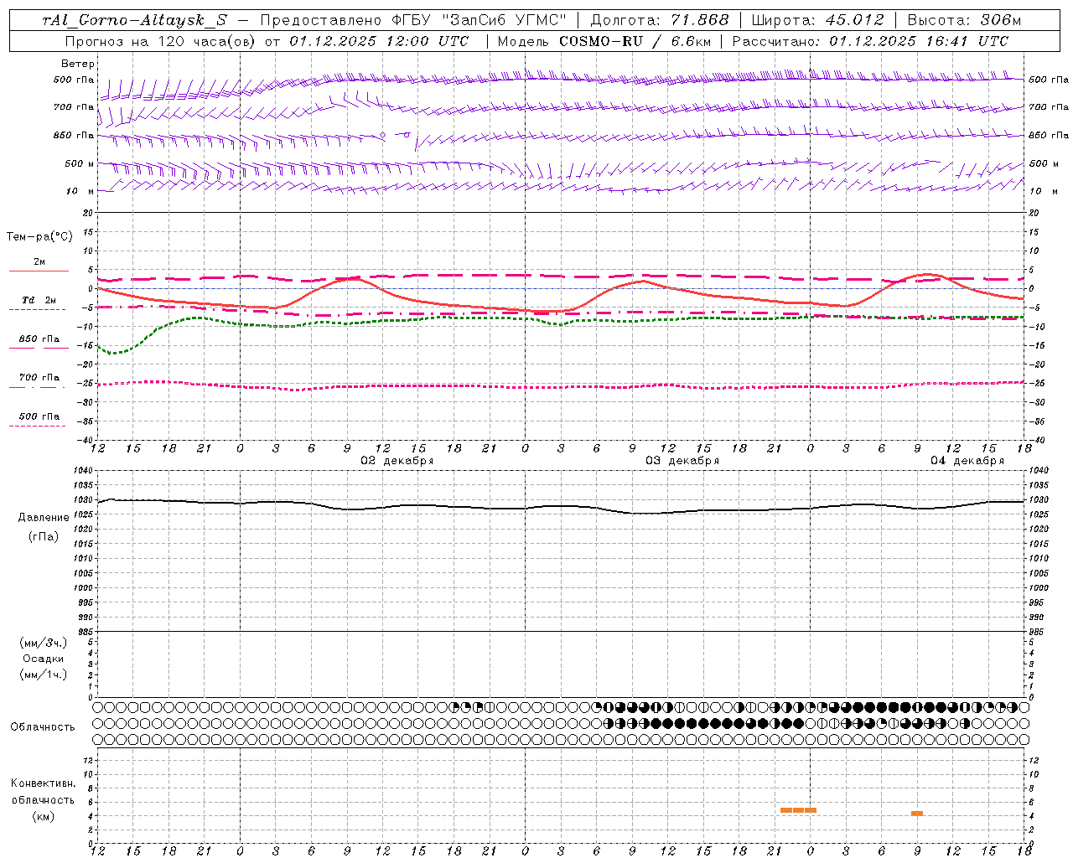This screenshot has height=858, width=1073.
Task: Select the Давление pressure panel label
Action: tap(44, 518)
